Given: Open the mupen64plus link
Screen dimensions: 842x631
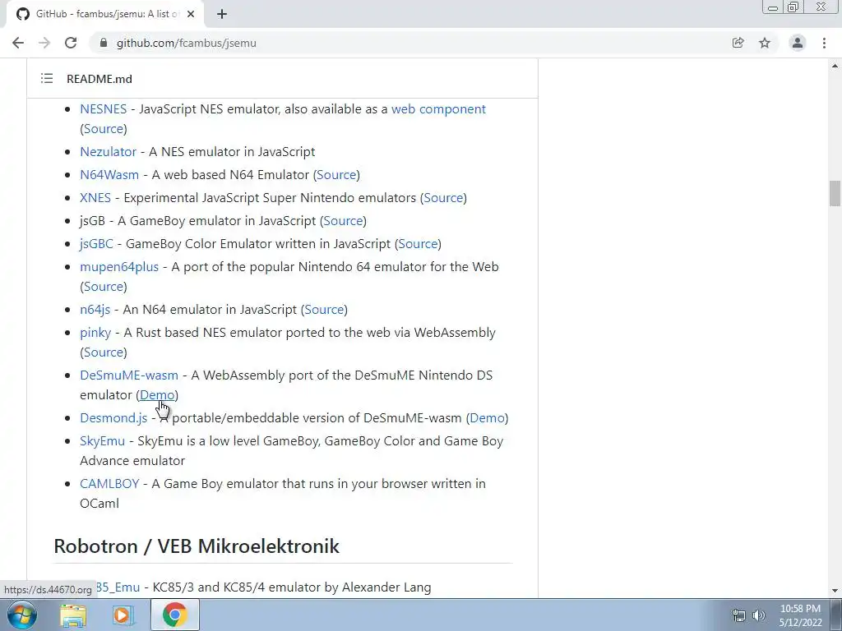Looking at the screenshot, I should (x=119, y=267).
